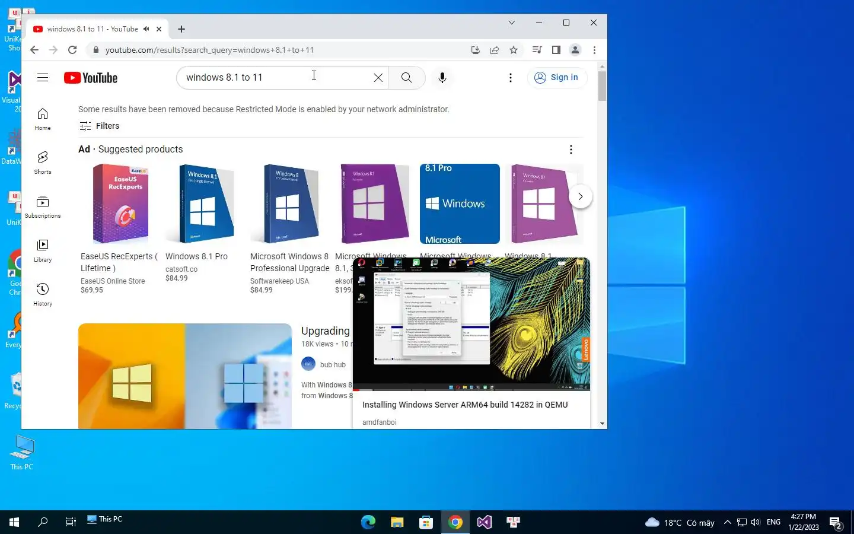This screenshot has height=534, width=854.
Task: Click the YouTube logo
Action: [x=91, y=78]
